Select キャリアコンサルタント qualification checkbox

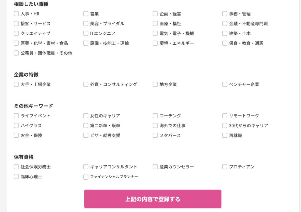tap(86, 167)
